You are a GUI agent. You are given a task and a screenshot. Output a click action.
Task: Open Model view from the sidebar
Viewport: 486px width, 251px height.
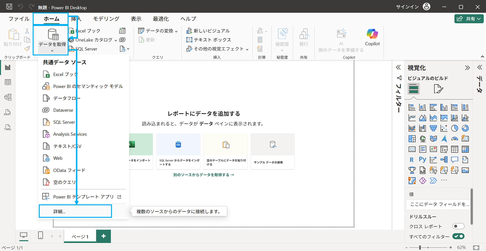click(8, 97)
